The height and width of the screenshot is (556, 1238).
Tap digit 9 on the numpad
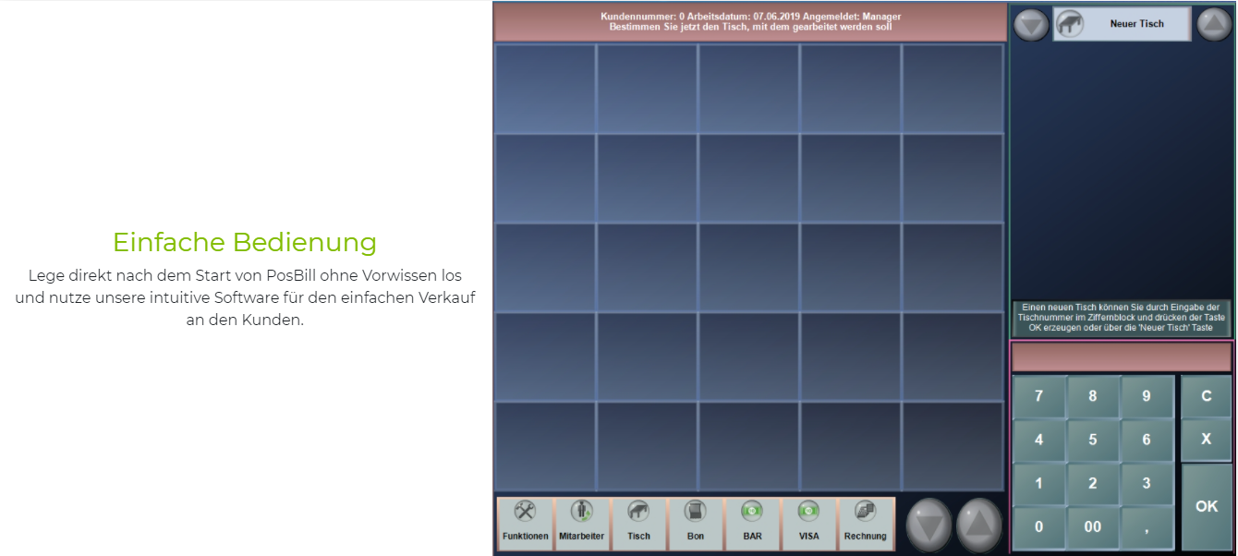1147,396
